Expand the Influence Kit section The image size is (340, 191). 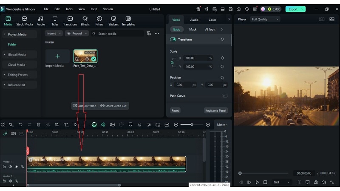tap(5, 85)
